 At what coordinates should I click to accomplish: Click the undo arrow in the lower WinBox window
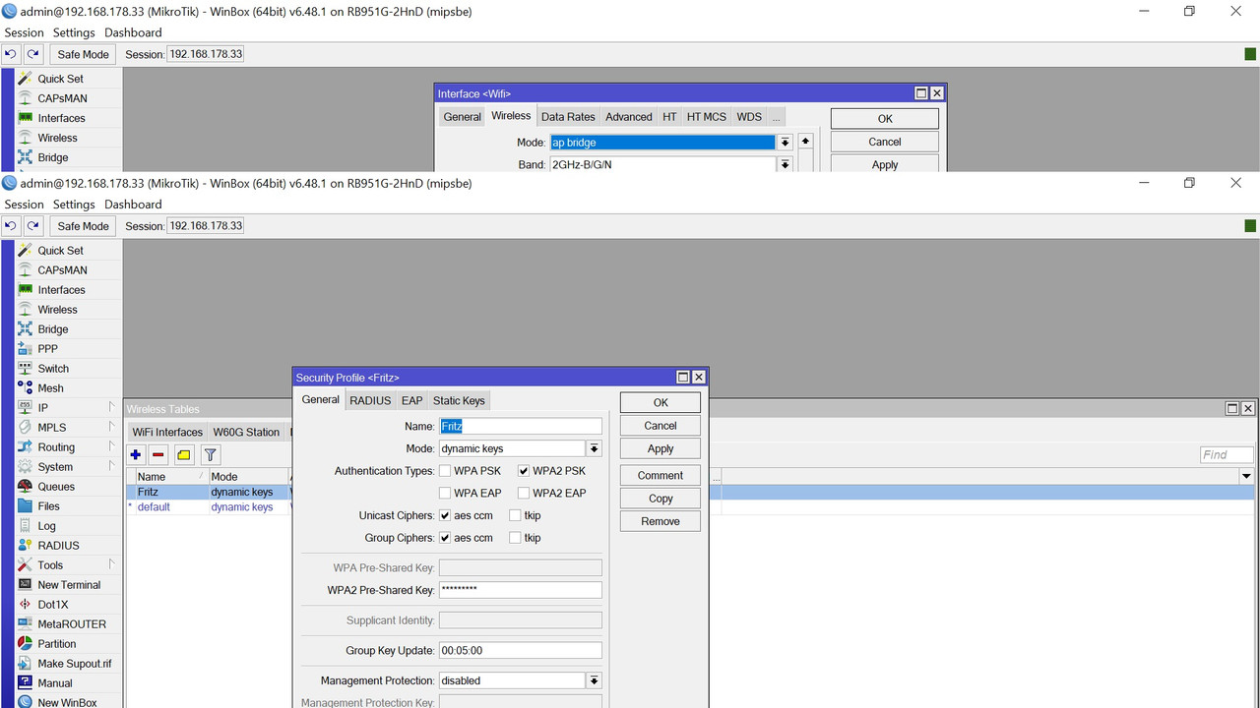(x=10, y=226)
